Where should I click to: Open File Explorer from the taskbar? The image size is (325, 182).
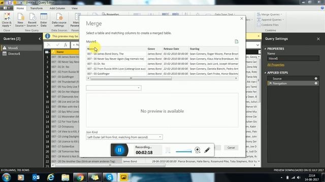point(65,177)
